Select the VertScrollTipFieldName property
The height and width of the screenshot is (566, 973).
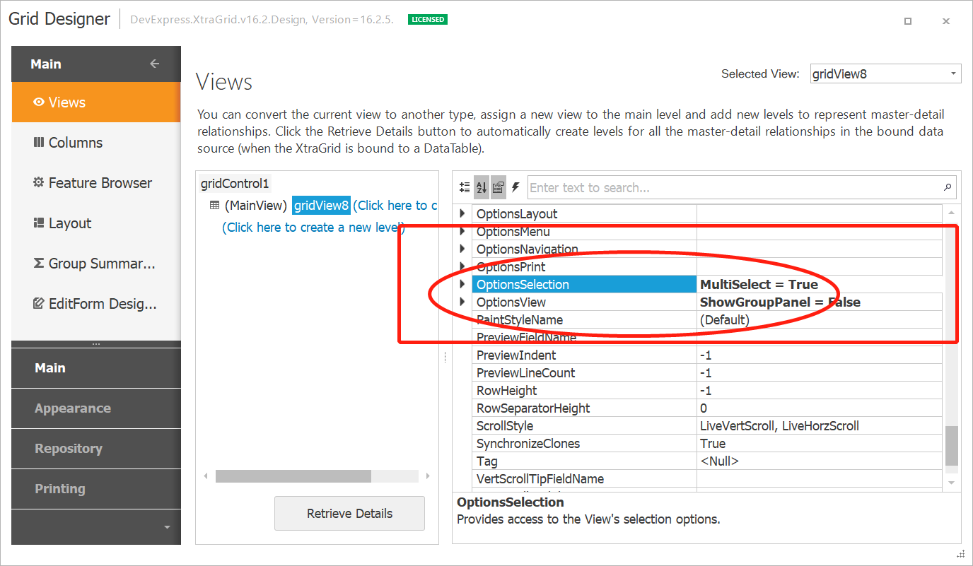(540, 478)
